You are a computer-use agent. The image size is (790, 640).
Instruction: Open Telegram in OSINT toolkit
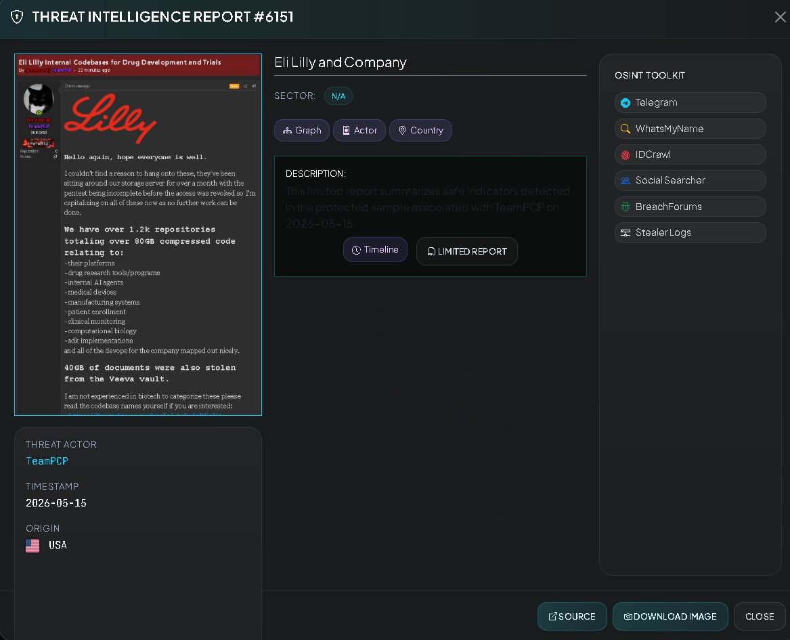pos(690,103)
